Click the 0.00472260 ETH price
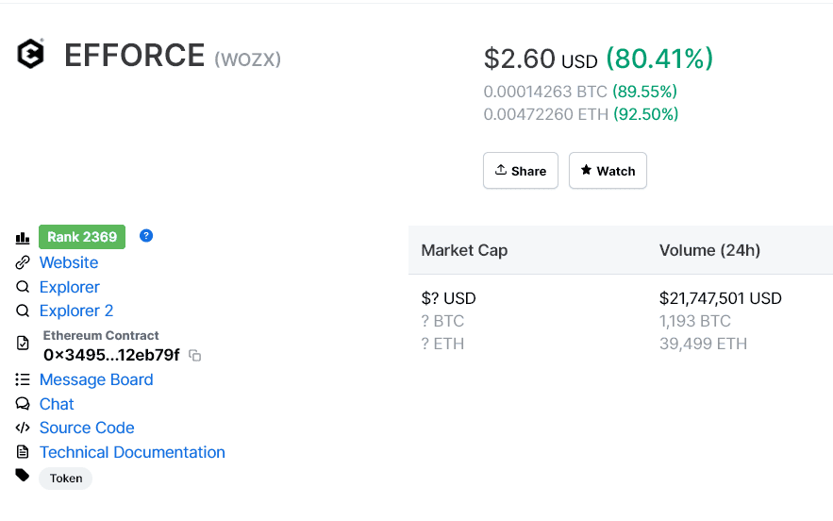This screenshot has width=833, height=521. (x=545, y=114)
